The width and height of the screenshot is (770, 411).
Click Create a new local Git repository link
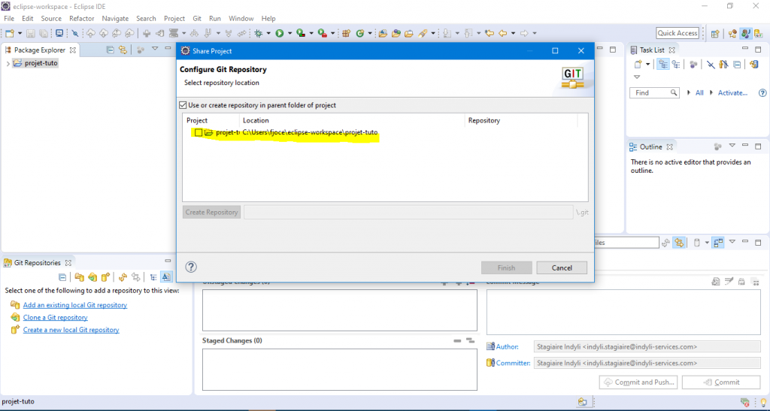click(71, 330)
